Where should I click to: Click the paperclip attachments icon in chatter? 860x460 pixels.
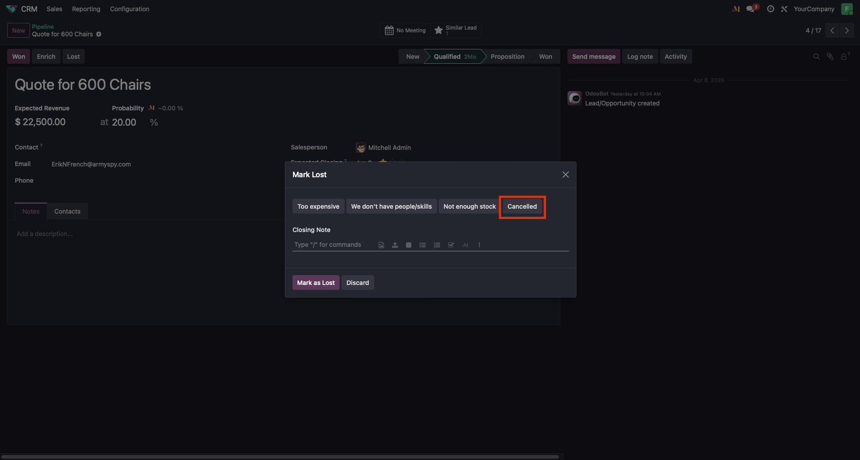click(830, 57)
